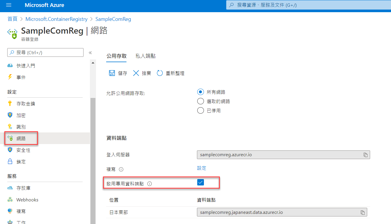This screenshot has height=224, width=391.
Task: Click the info icon next to 啟用專用資料端點
Action: (x=149, y=184)
